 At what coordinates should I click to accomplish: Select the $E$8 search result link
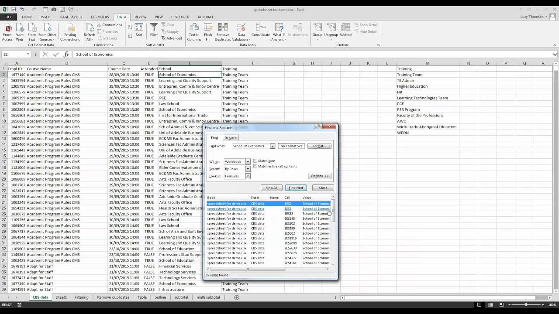(x=288, y=208)
